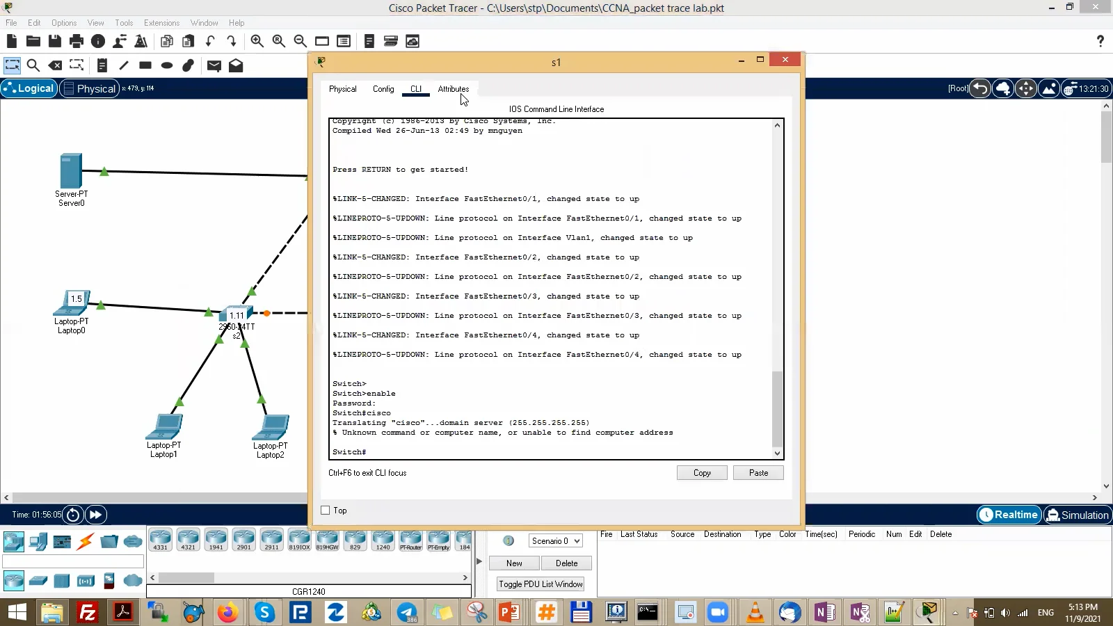Open the Add Complex PDU tool

(x=237, y=65)
